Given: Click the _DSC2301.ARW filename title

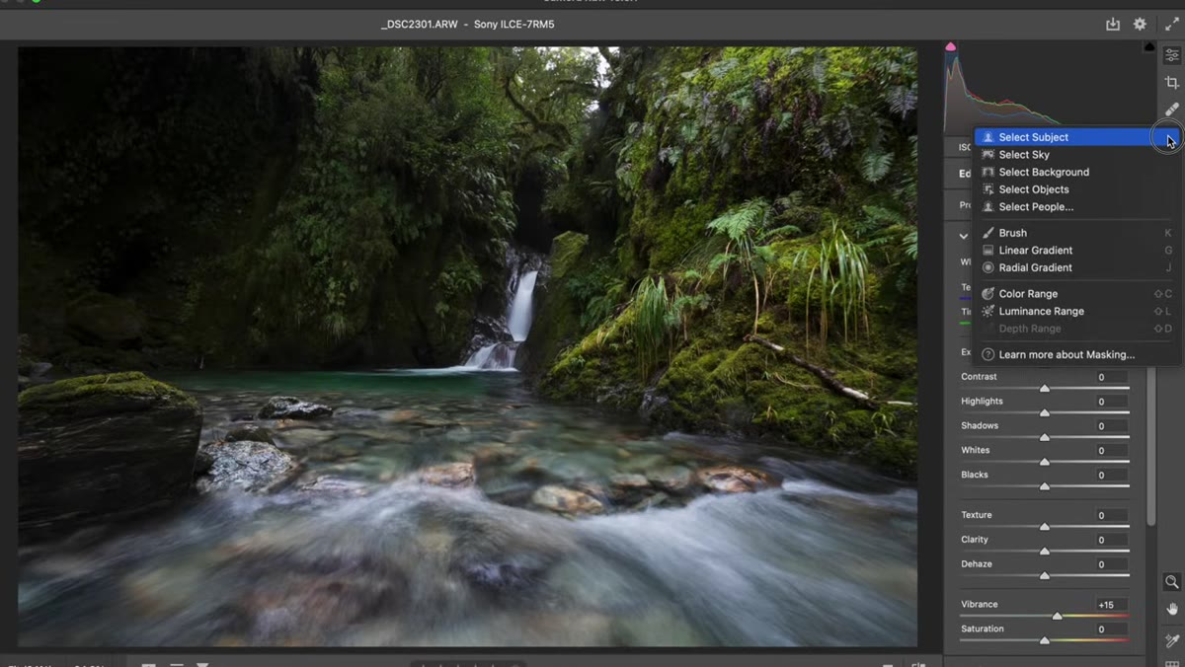Looking at the screenshot, I should tap(421, 24).
